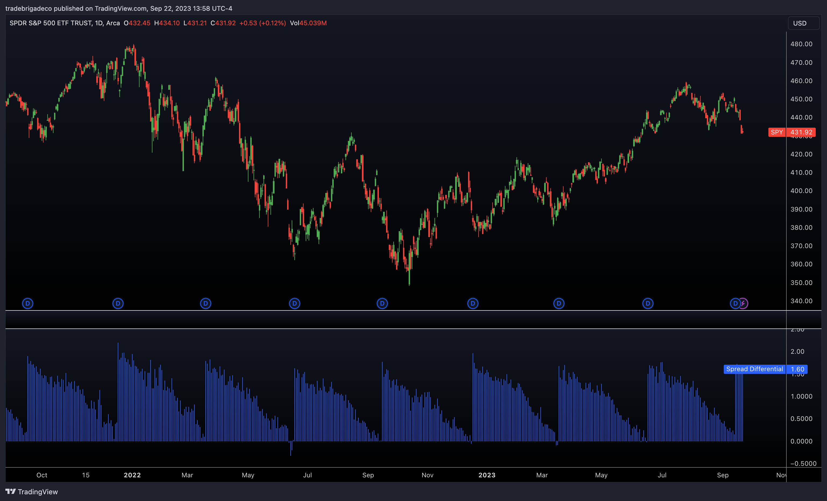Click the dividend marker near March 2022
This screenshot has width=827, height=501.
(205, 303)
